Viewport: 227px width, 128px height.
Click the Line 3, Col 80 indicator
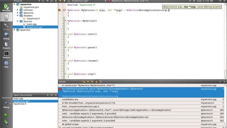tap(205, 1)
